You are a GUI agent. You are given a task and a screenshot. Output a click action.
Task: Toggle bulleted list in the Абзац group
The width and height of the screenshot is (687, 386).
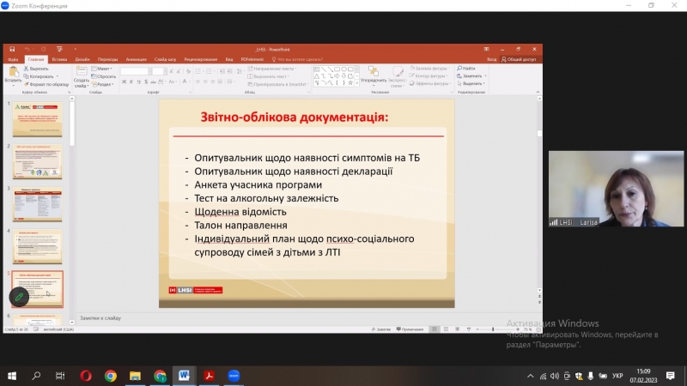tap(199, 71)
